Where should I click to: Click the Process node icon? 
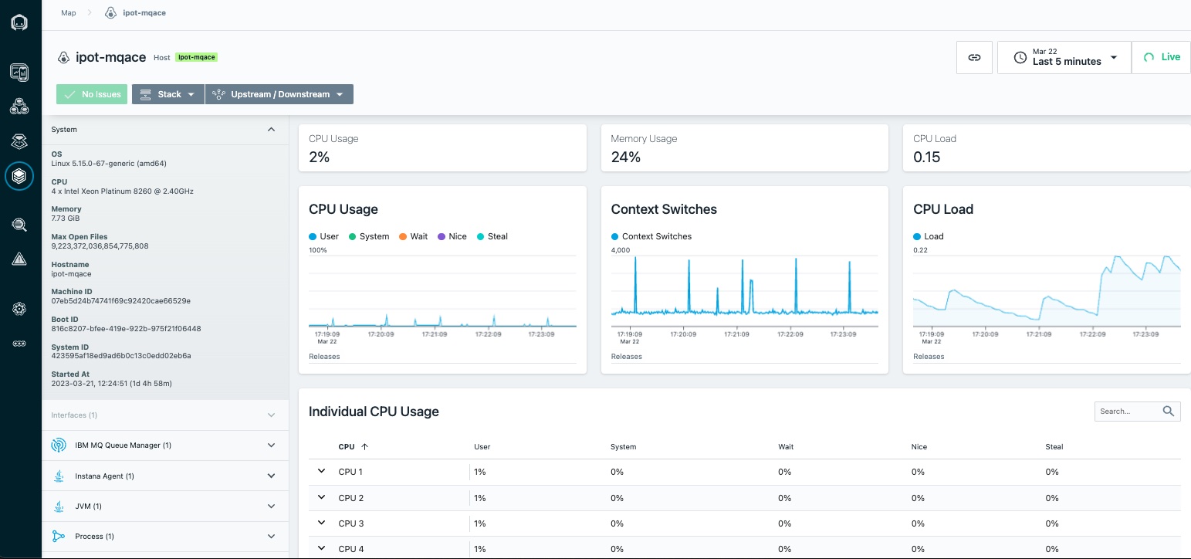pyautogui.click(x=59, y=537)
